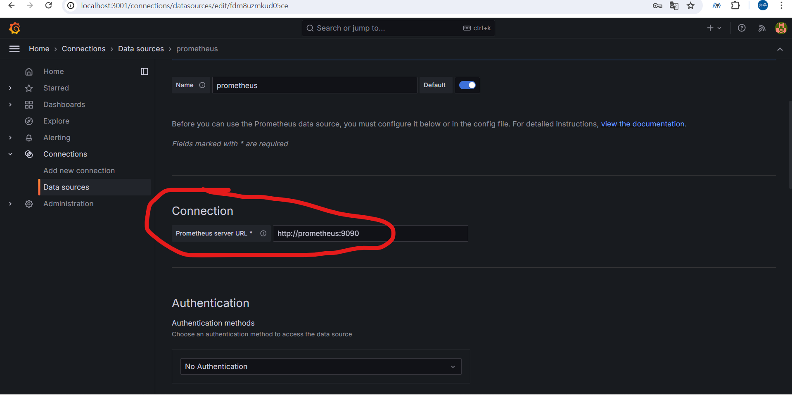Reload the page with refresh icon

[x=48, y=5]
